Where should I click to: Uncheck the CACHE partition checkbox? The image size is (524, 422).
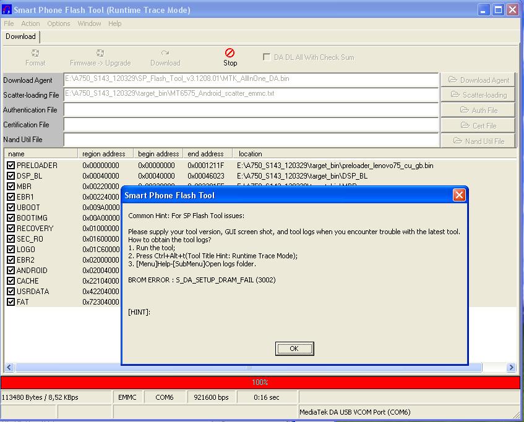click(11, 281)
